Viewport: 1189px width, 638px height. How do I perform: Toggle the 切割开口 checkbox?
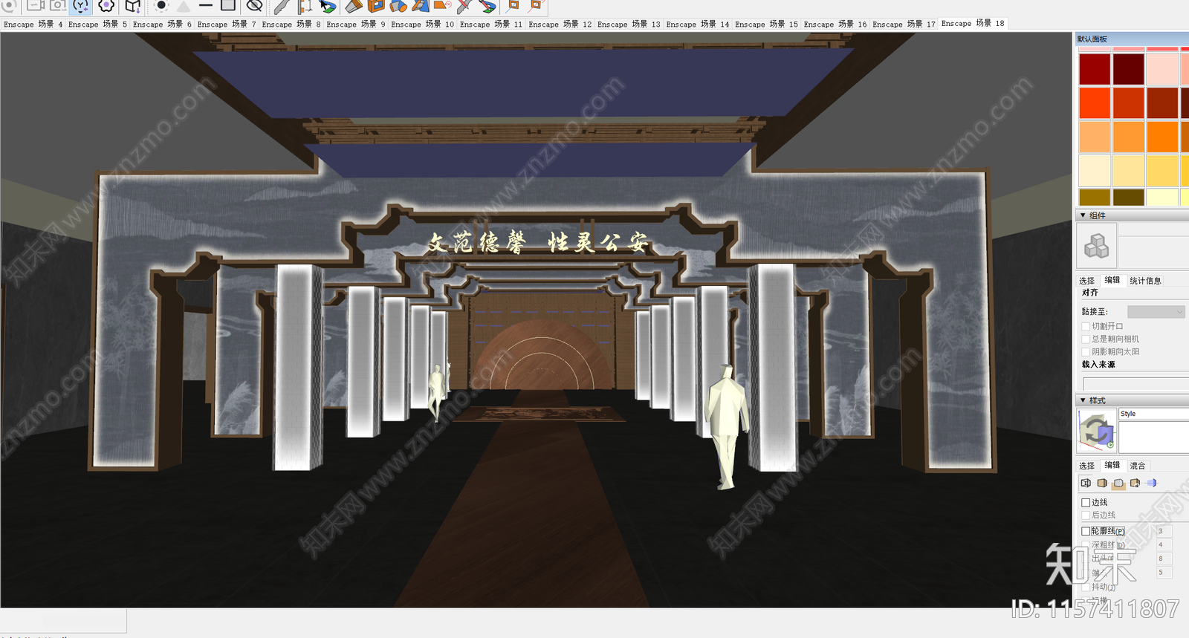pos(1086,327)
